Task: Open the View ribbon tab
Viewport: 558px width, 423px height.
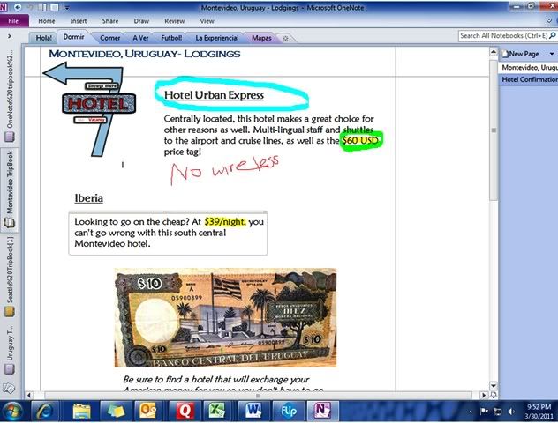Action: pyautogui.click(x=207, y=21)
